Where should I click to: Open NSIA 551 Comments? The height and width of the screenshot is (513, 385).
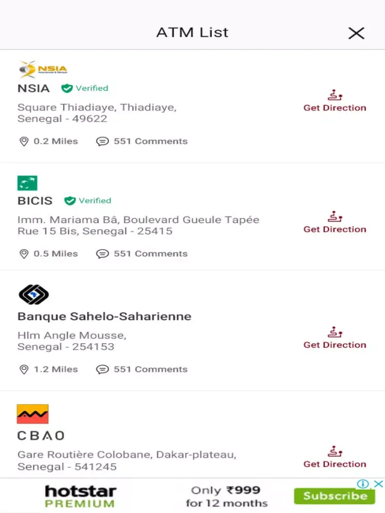tap(142, 141)
